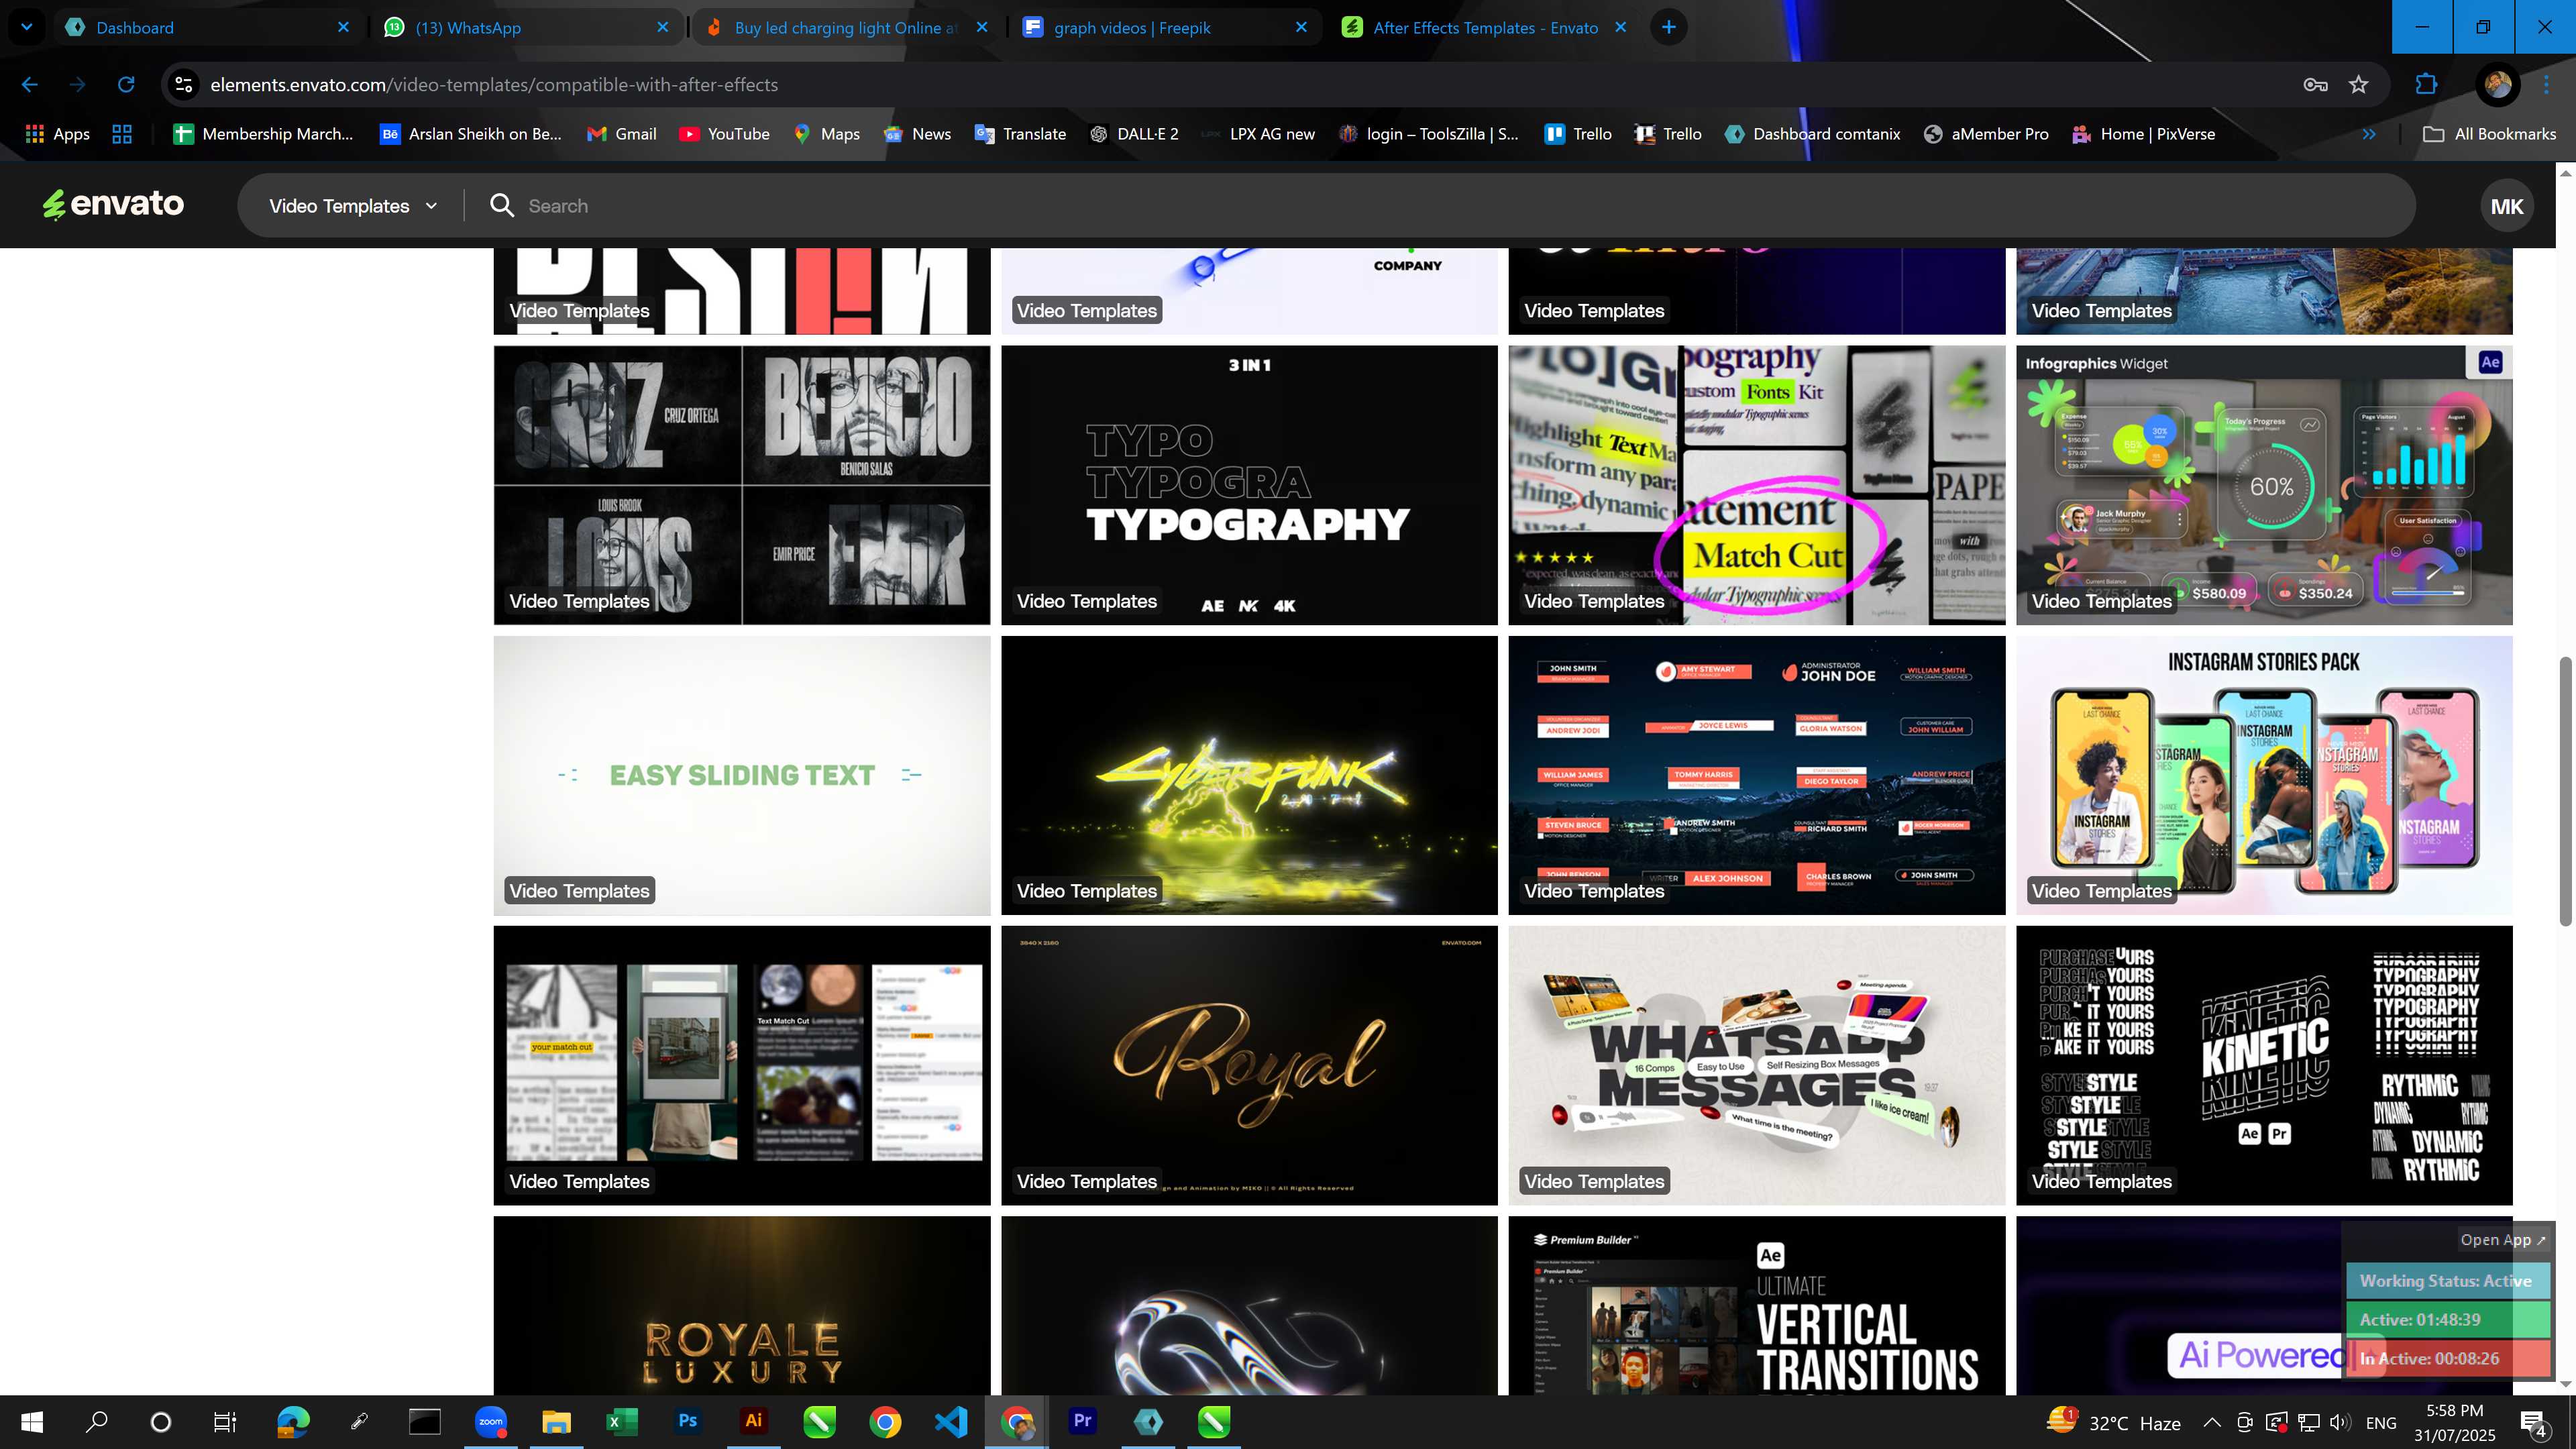This screenshot has height=1449, width=2576.
Task: Click Video Templates tag on lower thirds card
Action: (x=1594, y=891)
